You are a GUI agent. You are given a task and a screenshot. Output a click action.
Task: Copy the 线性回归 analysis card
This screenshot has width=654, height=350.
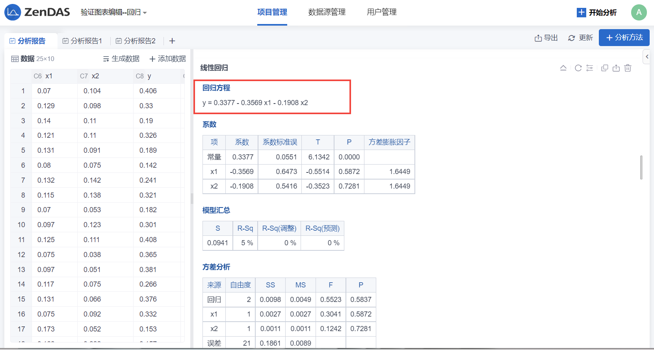coord(605,68)
